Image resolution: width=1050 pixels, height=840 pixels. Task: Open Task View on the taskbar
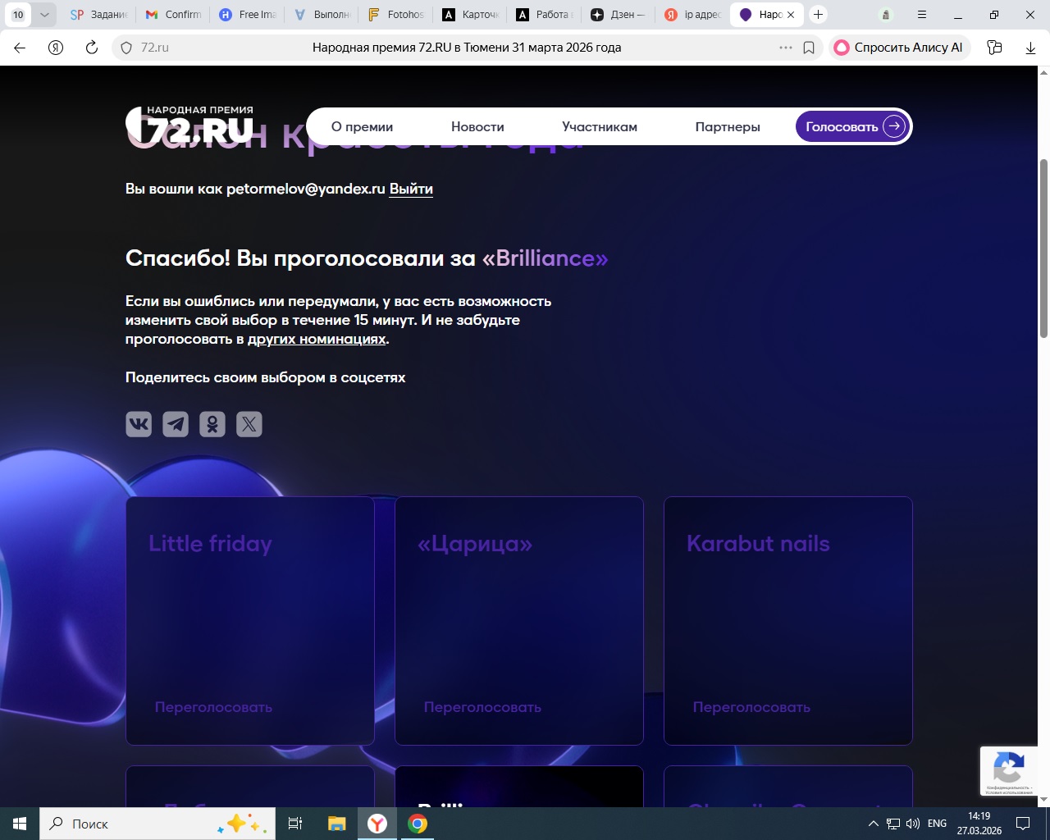click(x=295, y=824)
